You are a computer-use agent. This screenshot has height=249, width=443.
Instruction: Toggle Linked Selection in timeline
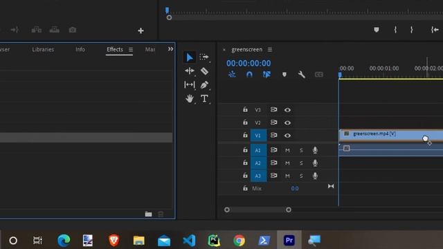(266, 74)
